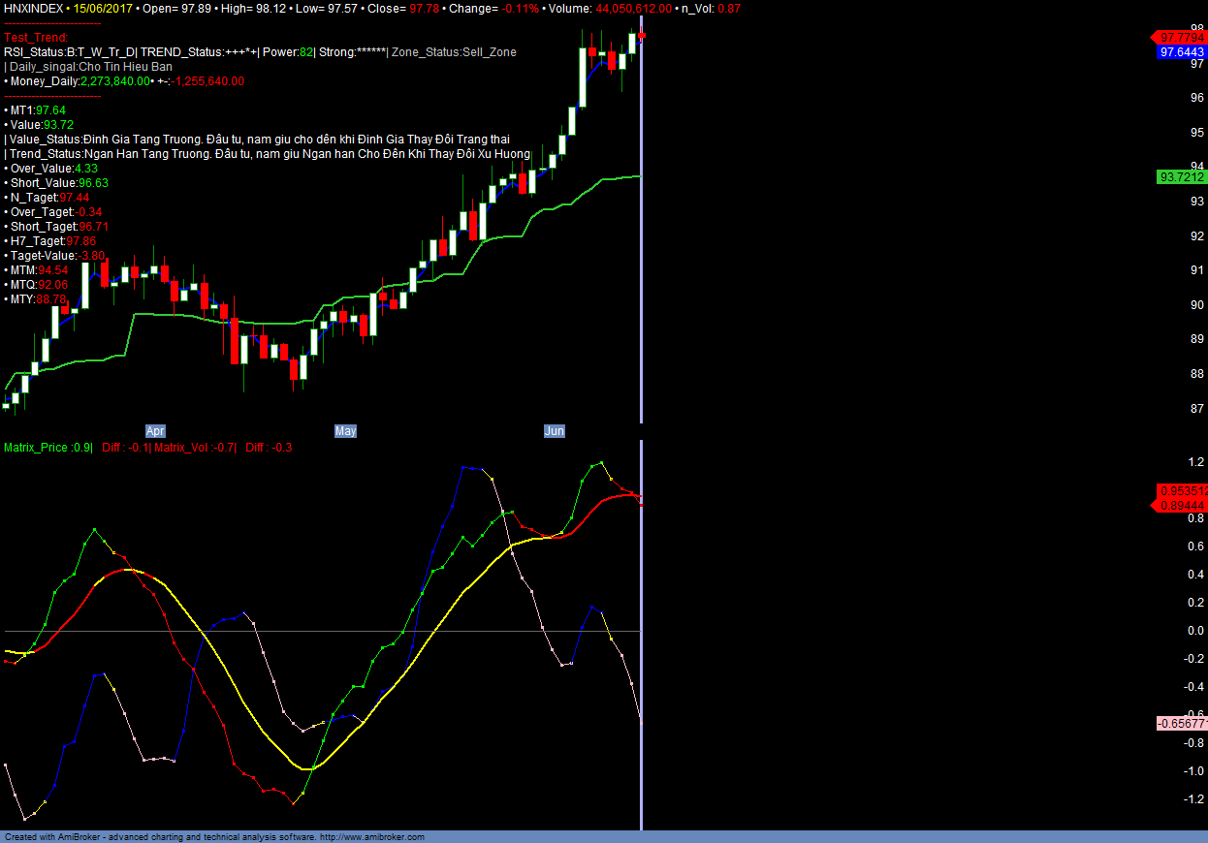Click the Daily_singal Cho Tin Hieu Ban text
The width and height of the screenshot is (1208, 843).
(x=90, y=67)
